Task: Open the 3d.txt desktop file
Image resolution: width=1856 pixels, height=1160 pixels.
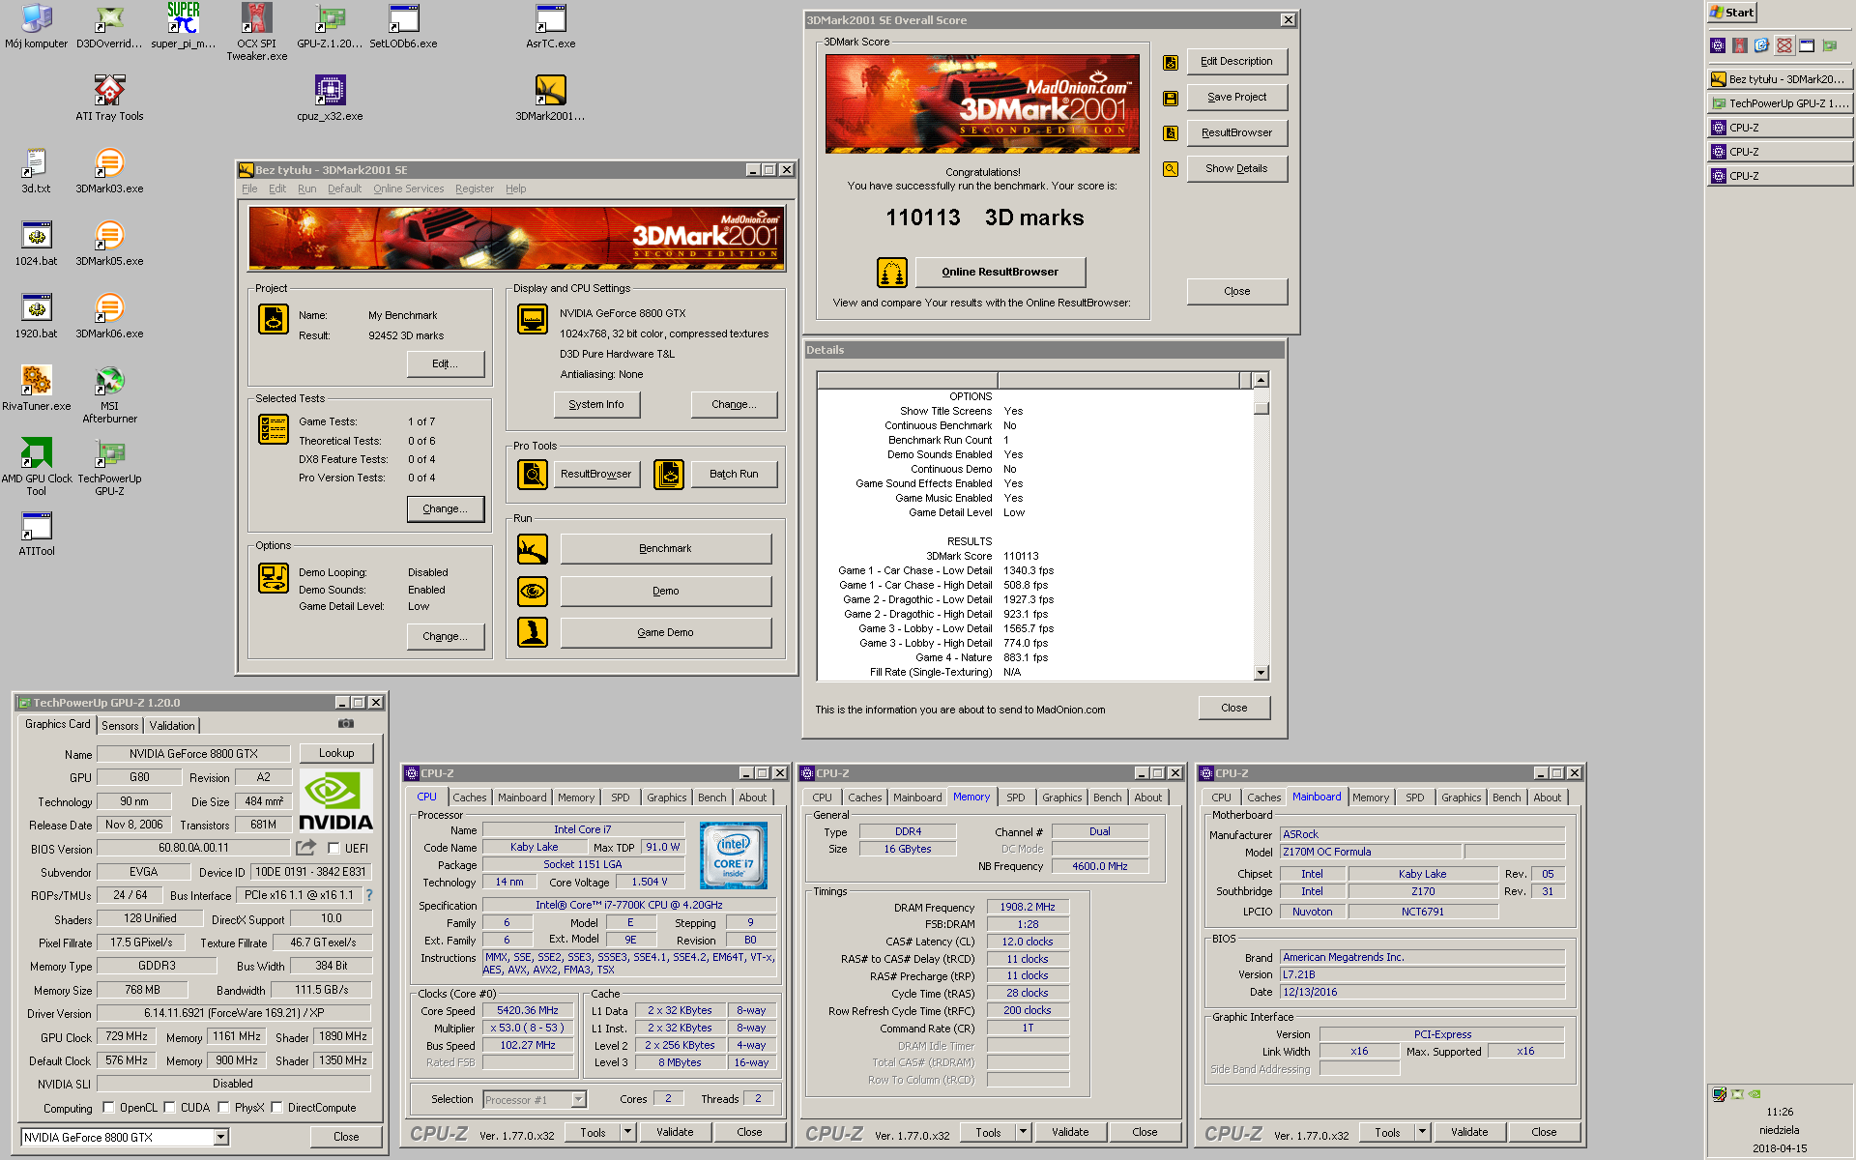Action: [x=36, y=170]
